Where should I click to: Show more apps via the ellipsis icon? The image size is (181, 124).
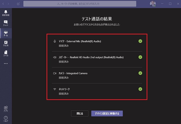pos(6,64)
